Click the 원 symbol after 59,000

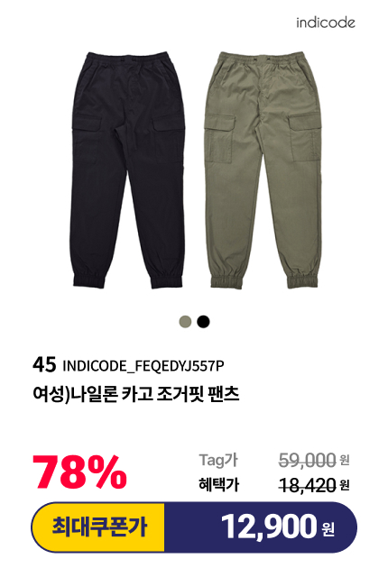pos(345,461)
